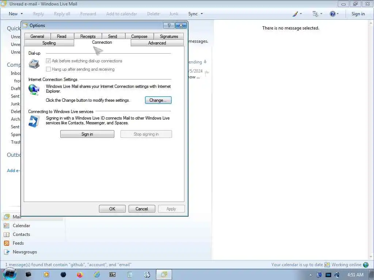Image resolution: width=374 pixels, height=280 pixels.
Task: Click the dial-up phone icon in Options
Action: 34,64
